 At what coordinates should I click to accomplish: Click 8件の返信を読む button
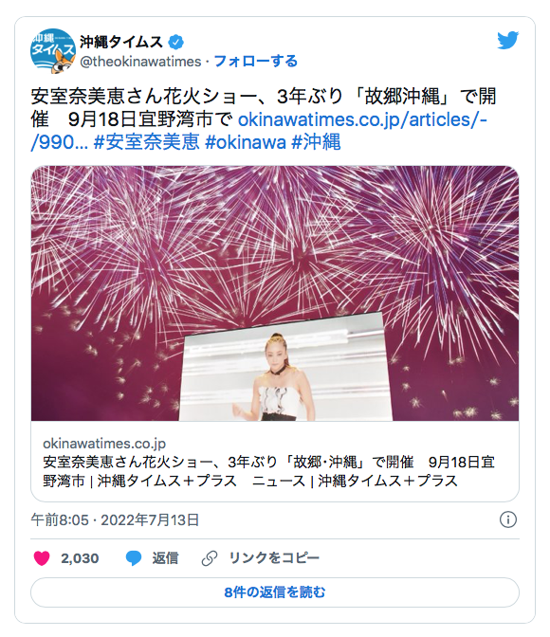coord(275,592)
